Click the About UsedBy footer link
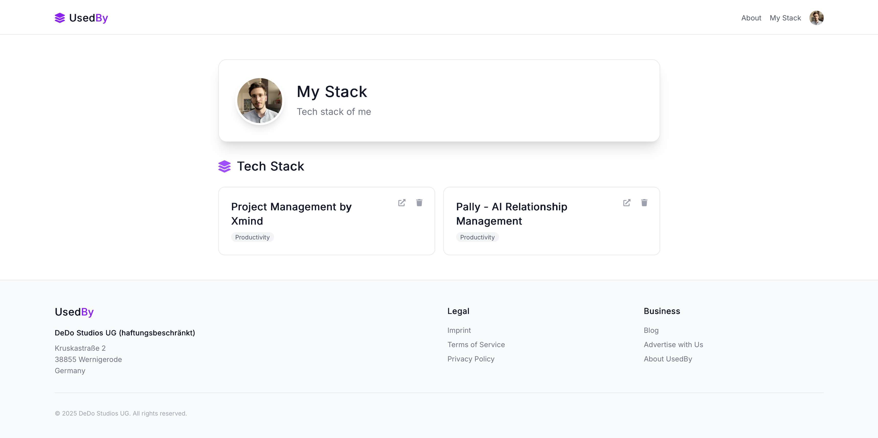This screenshot has height=438, width=878. coord(668,359)
